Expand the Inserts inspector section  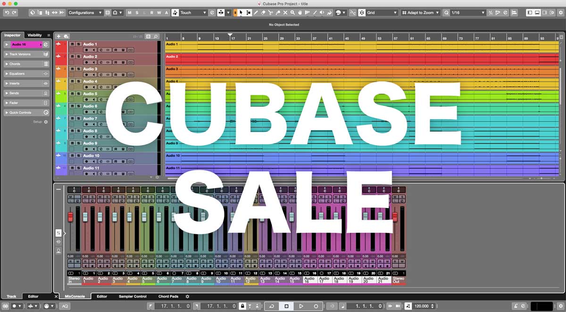26,83
